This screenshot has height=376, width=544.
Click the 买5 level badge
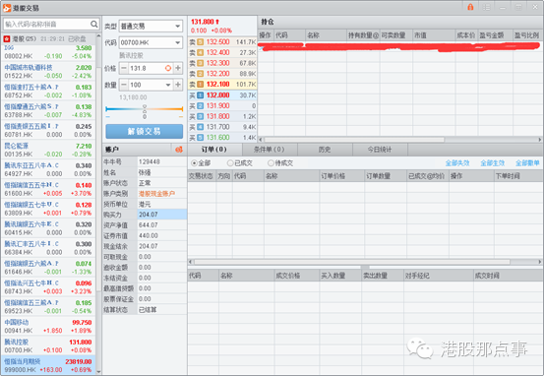click(x=200, y=138)
